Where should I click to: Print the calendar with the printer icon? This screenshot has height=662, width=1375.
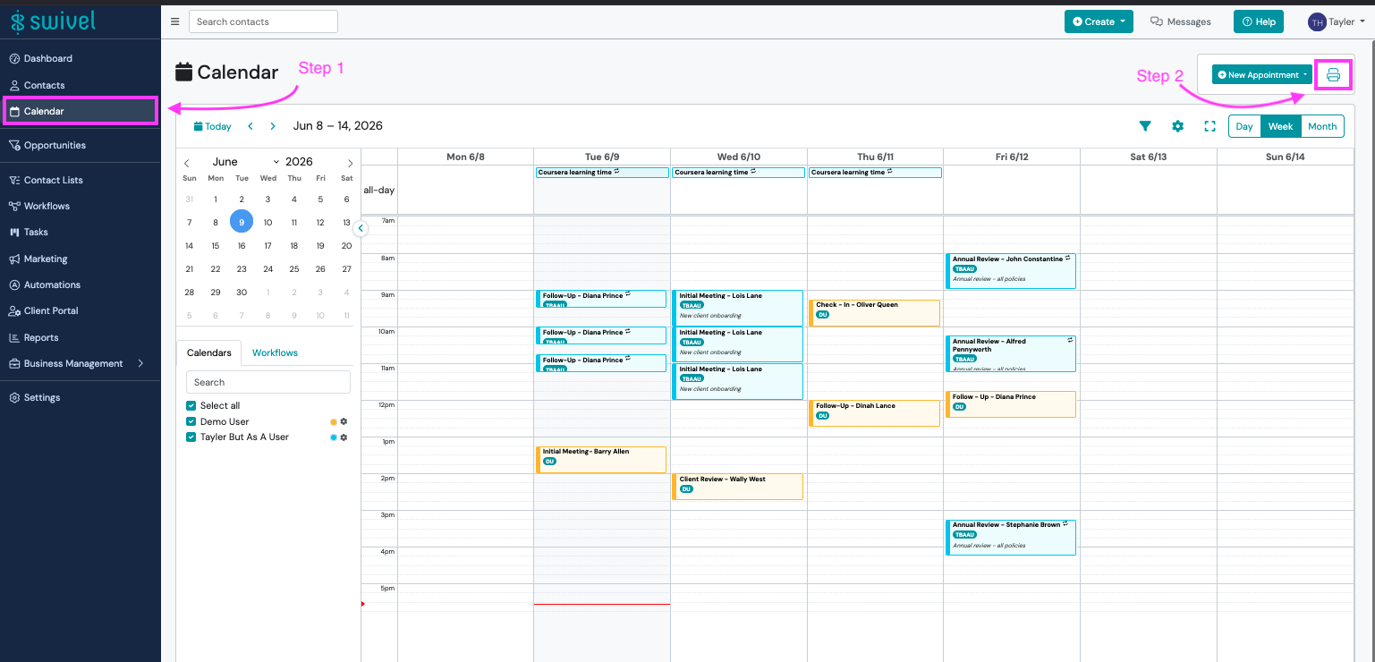point(1333,75)
